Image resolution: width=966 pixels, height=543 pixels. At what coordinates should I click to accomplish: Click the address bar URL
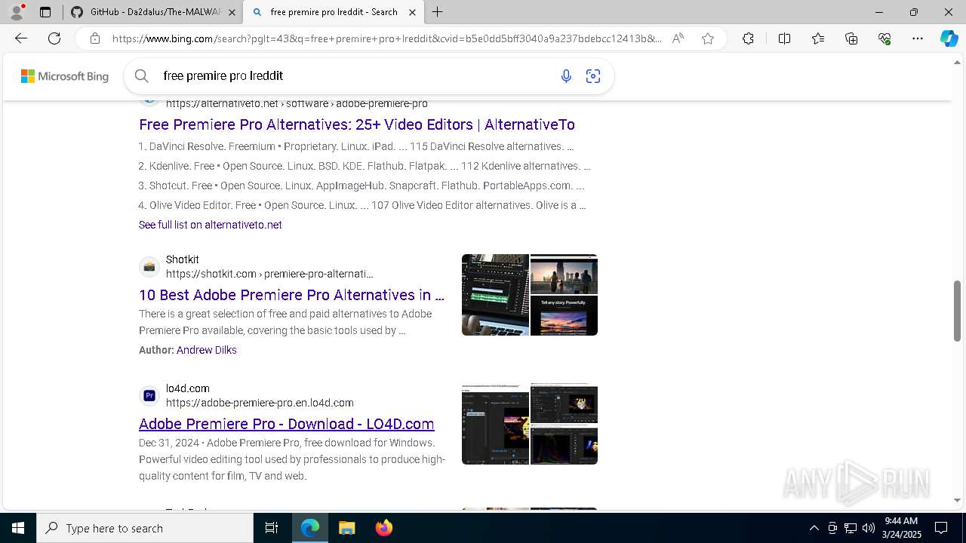click(386, 38)
